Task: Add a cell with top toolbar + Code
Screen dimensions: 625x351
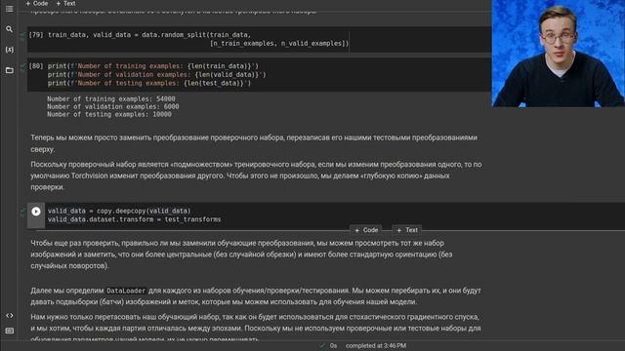Action: (37, 4)
